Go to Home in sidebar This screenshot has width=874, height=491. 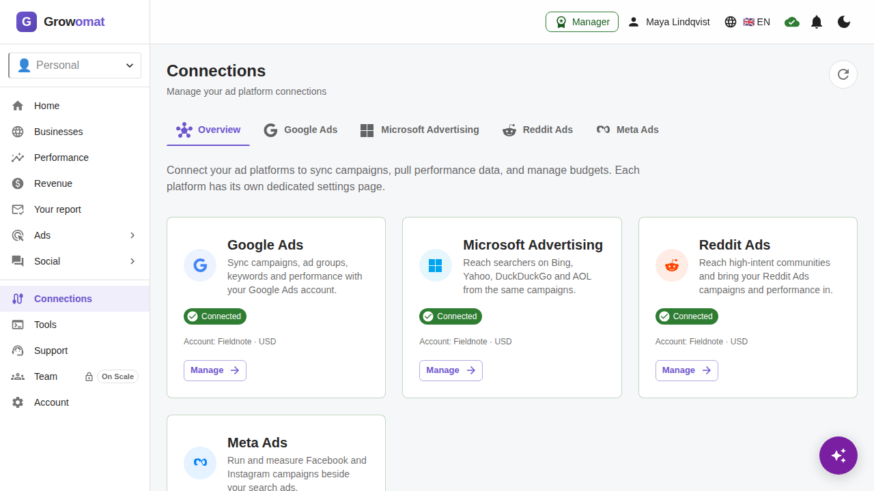pyautogui.click(x=75, y=106)
